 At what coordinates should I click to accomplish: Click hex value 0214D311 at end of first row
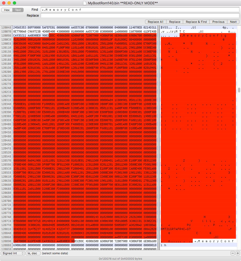point(150,27)
